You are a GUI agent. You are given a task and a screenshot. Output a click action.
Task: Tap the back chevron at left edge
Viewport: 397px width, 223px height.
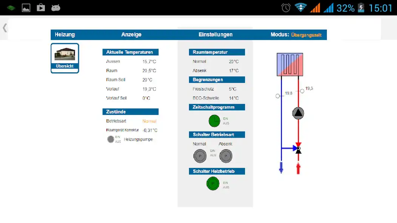point(5,27)
